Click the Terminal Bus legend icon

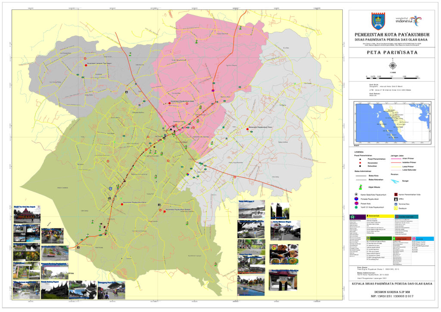(396, 204)
